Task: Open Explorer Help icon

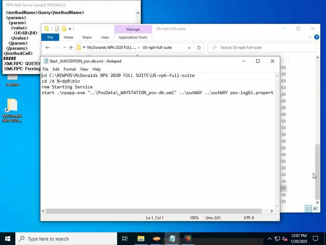Action: (x=317, y=37)
